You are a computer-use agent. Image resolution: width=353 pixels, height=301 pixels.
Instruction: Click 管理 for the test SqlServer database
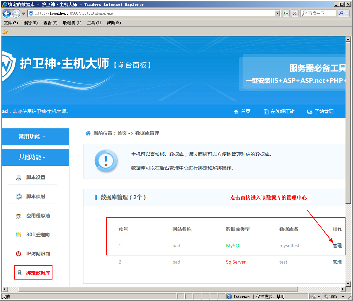point(337,262)
